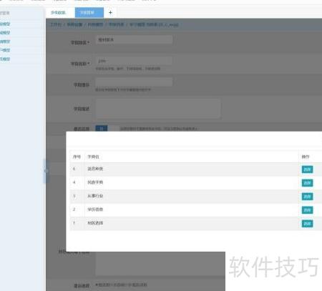Click the 操作 column header

pos(306,157)
